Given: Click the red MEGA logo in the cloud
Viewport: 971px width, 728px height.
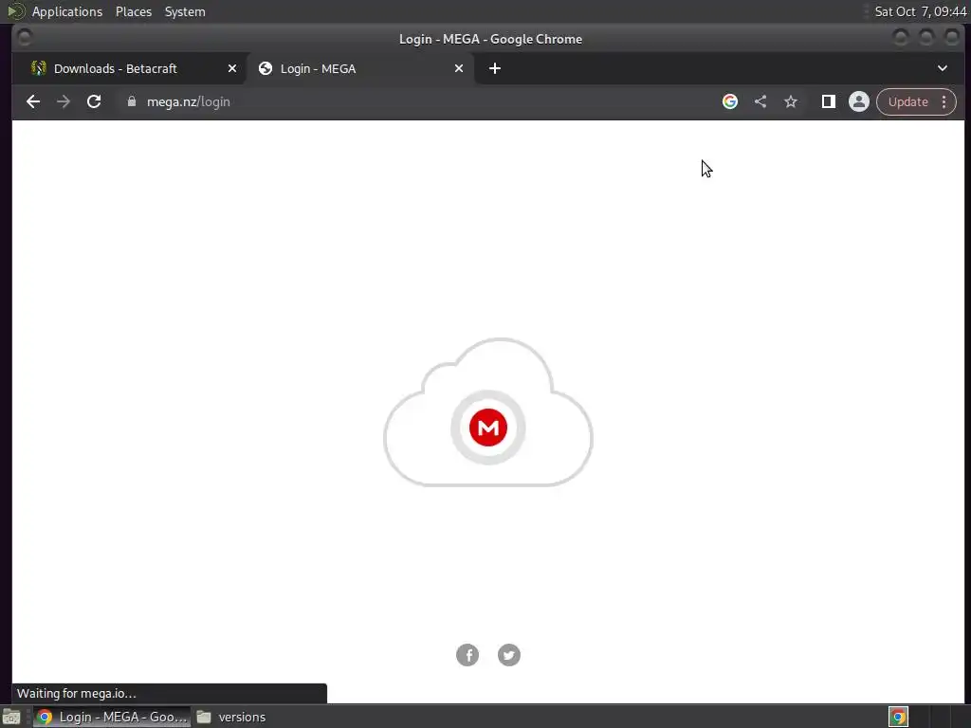Looking at the screenshot, I should 488,428.
